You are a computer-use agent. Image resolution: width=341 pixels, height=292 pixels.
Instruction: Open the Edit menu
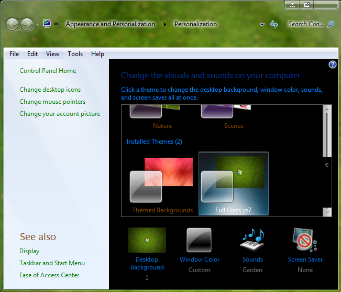click(x=32, y=54)
